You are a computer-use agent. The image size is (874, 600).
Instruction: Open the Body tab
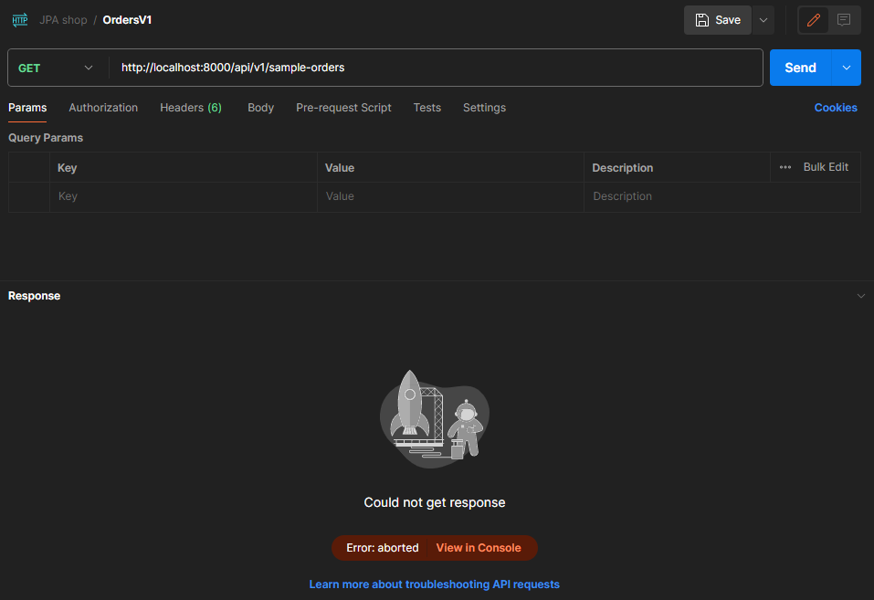[261, 108]
